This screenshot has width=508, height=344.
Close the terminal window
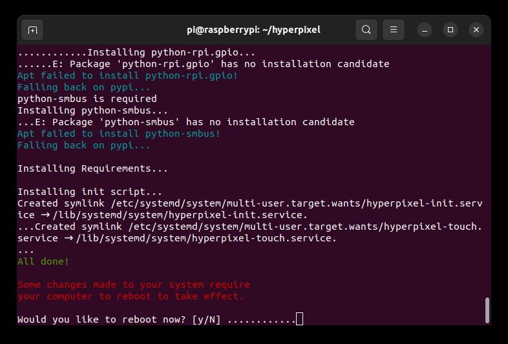click(476, 30)
